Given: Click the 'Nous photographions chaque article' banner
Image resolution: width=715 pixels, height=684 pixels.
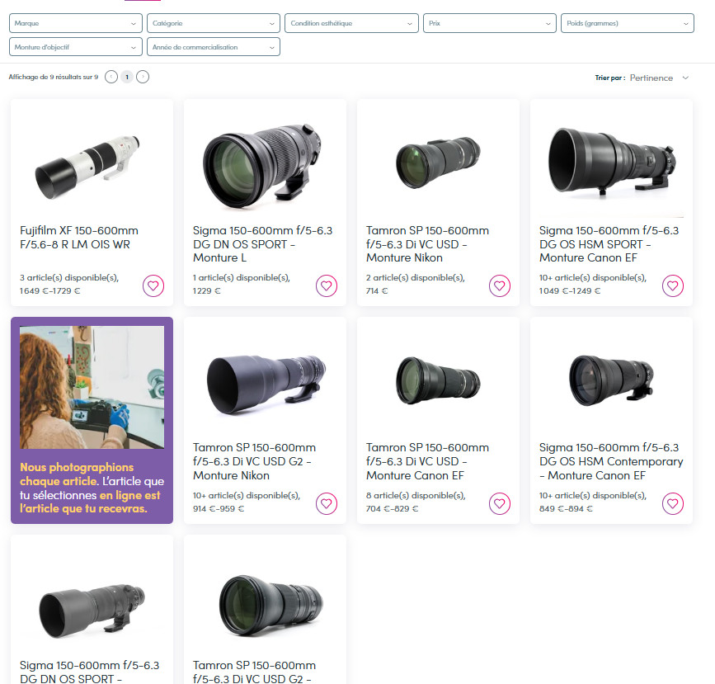Looking at the screenshot, I should tap(92, 420).
